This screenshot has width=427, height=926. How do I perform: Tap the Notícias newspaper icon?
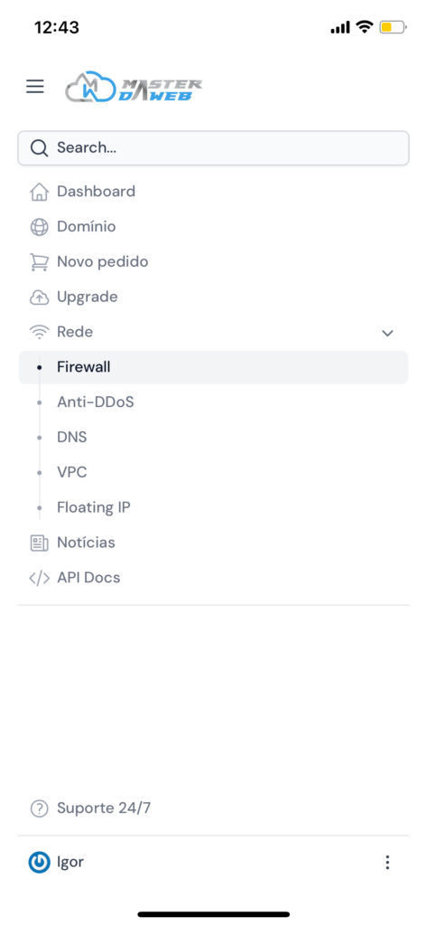click(39, 543)
